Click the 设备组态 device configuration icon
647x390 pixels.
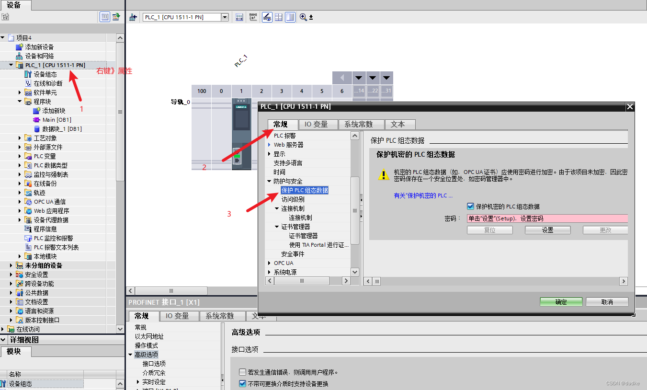(28, 74)
